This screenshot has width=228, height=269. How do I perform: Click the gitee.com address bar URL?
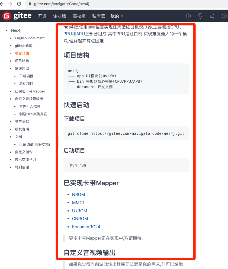tap(62, 4)
